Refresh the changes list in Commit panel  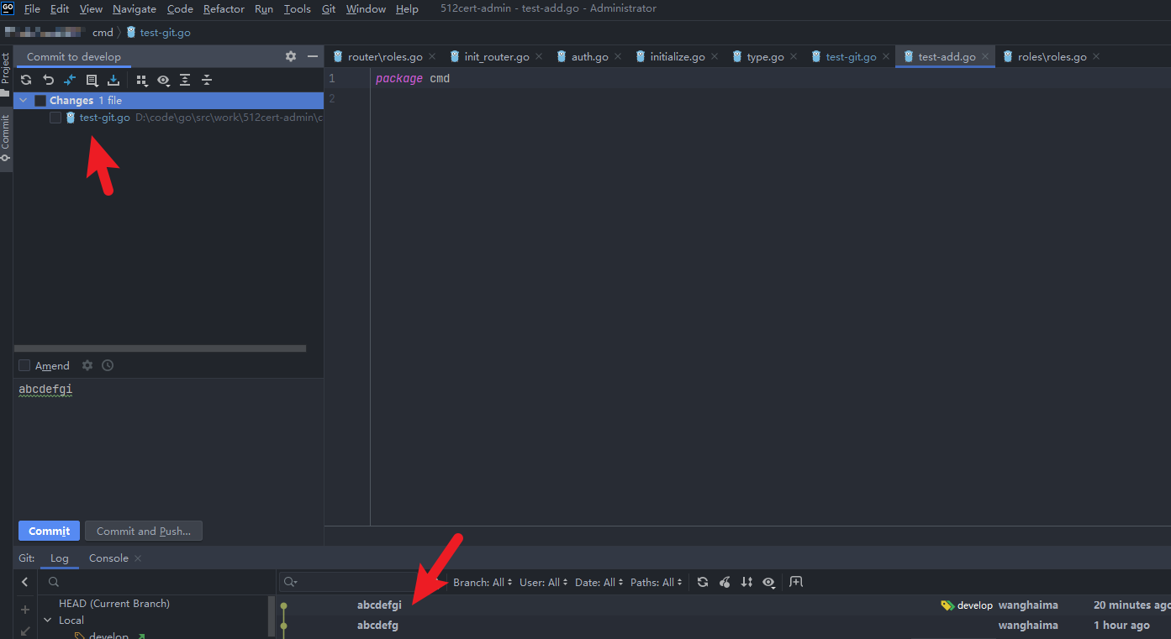(26, 80)
